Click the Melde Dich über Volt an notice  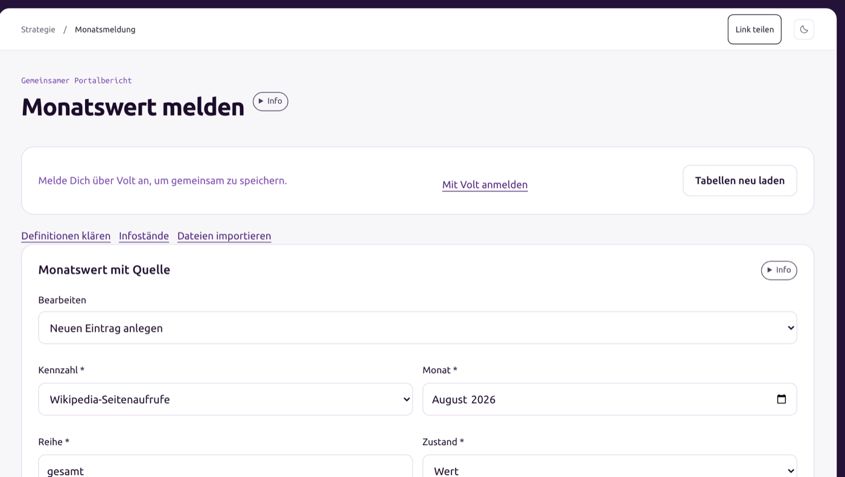click(162, 181)
